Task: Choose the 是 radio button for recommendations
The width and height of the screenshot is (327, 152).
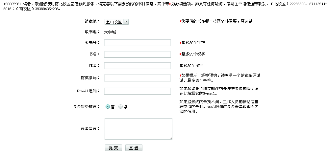Action: (120, 107)
